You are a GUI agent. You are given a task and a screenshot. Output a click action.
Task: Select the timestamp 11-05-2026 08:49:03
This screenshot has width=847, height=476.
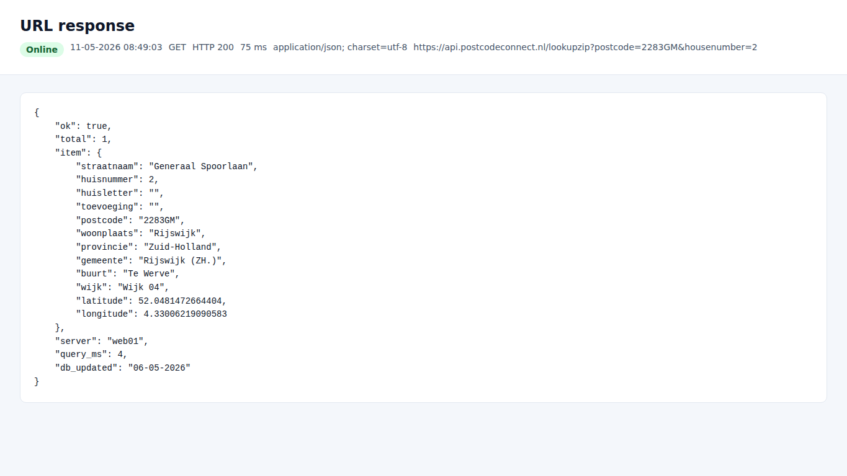click(x=116, y=47)
